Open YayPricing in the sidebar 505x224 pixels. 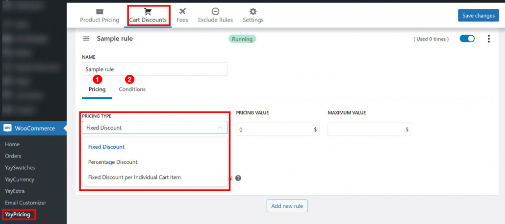point(18,214)
